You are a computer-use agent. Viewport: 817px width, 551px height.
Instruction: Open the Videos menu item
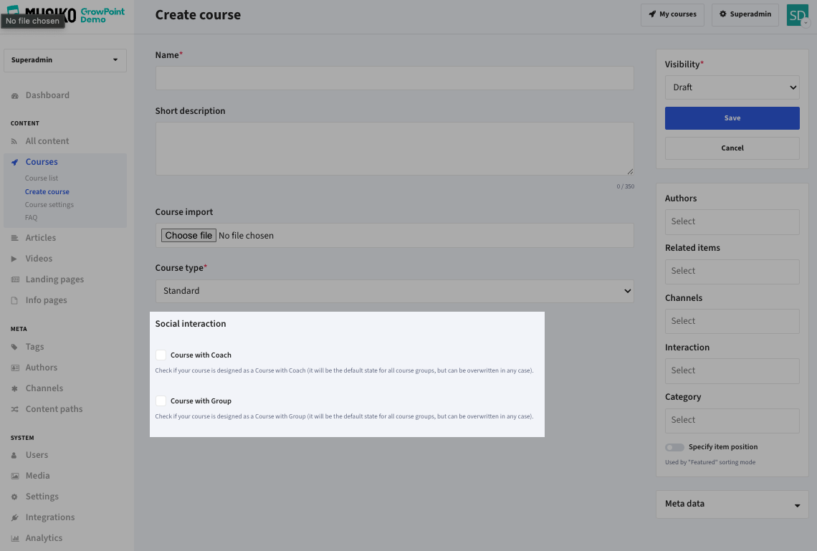pos(39,259)
